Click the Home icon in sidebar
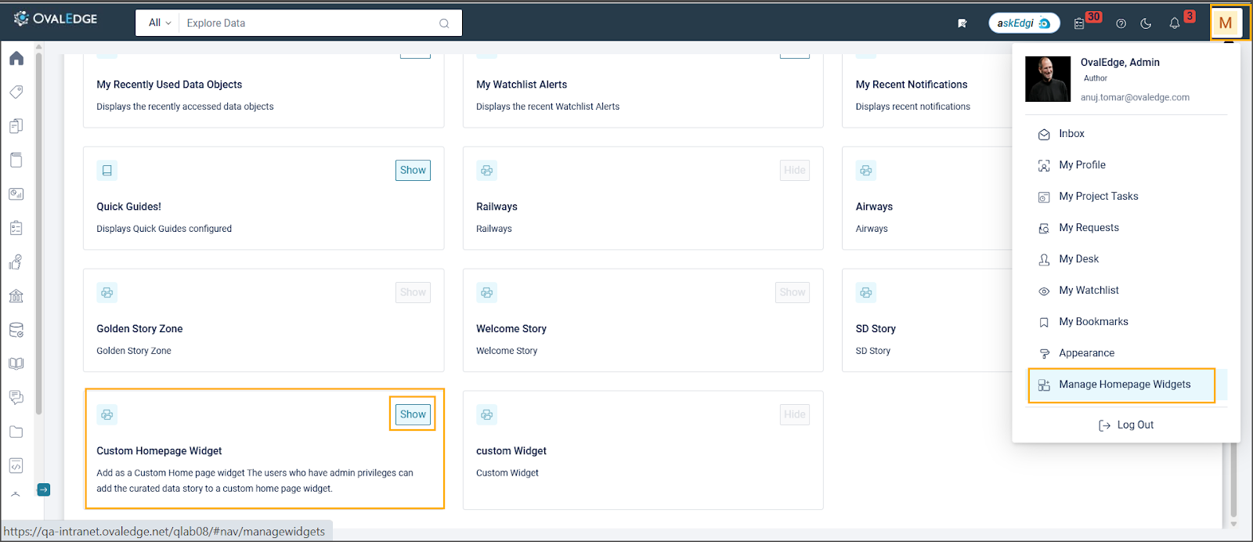 coord(16,59)
